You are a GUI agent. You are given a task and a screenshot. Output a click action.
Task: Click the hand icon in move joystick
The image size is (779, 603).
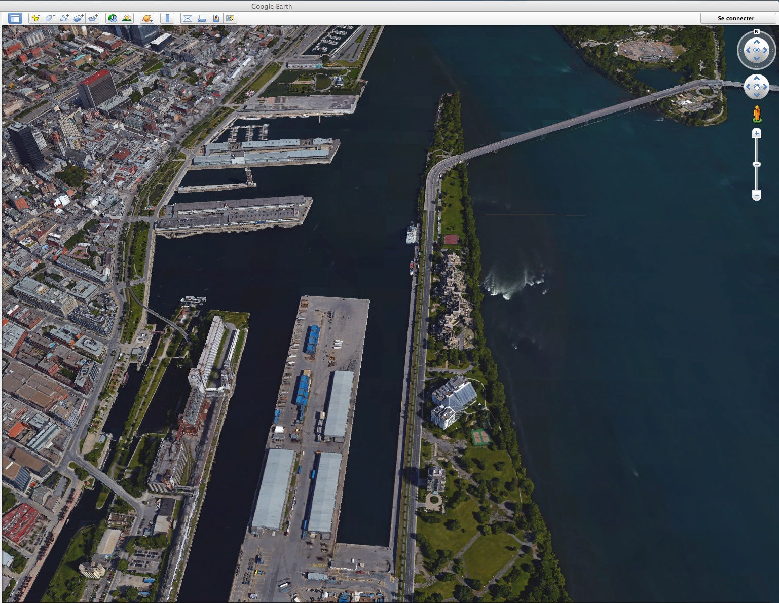coord(757,87)
